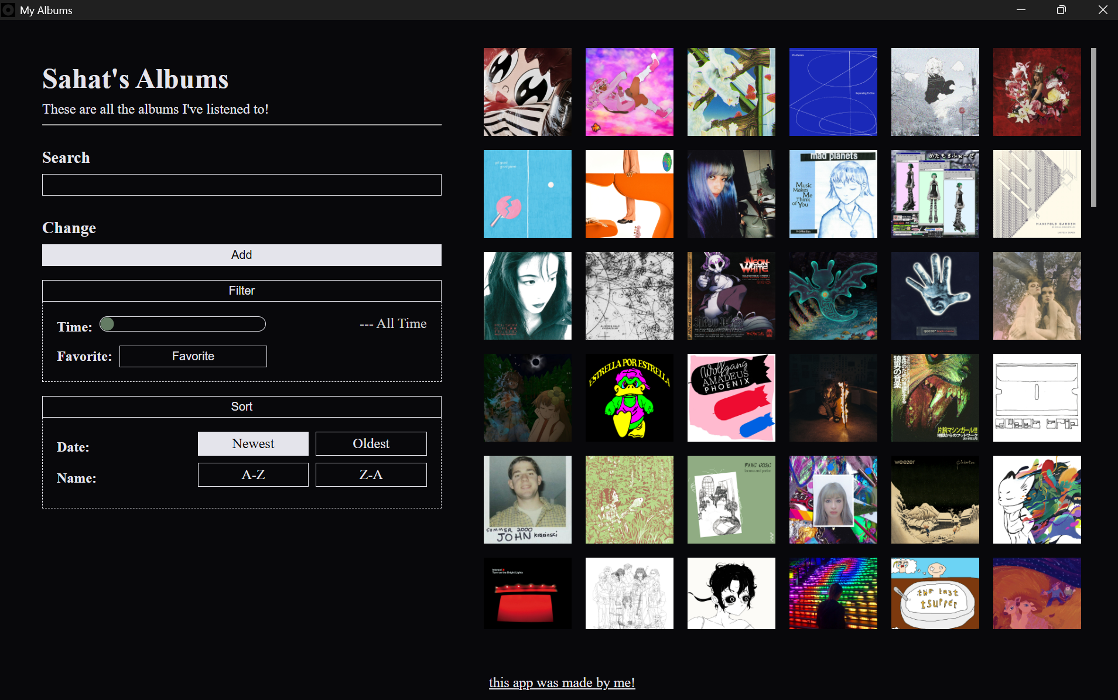Adjust the Time filter slider handle
Screen dimensions: 1118x700
pos(108,324)
